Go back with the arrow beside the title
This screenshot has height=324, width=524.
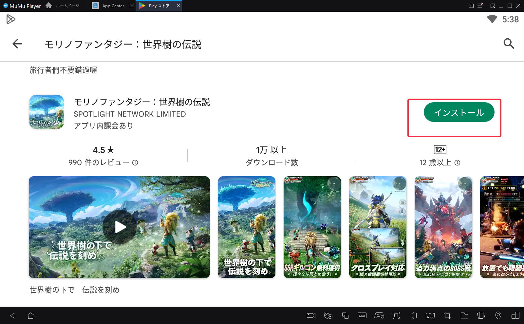click(x=17, y=44)
